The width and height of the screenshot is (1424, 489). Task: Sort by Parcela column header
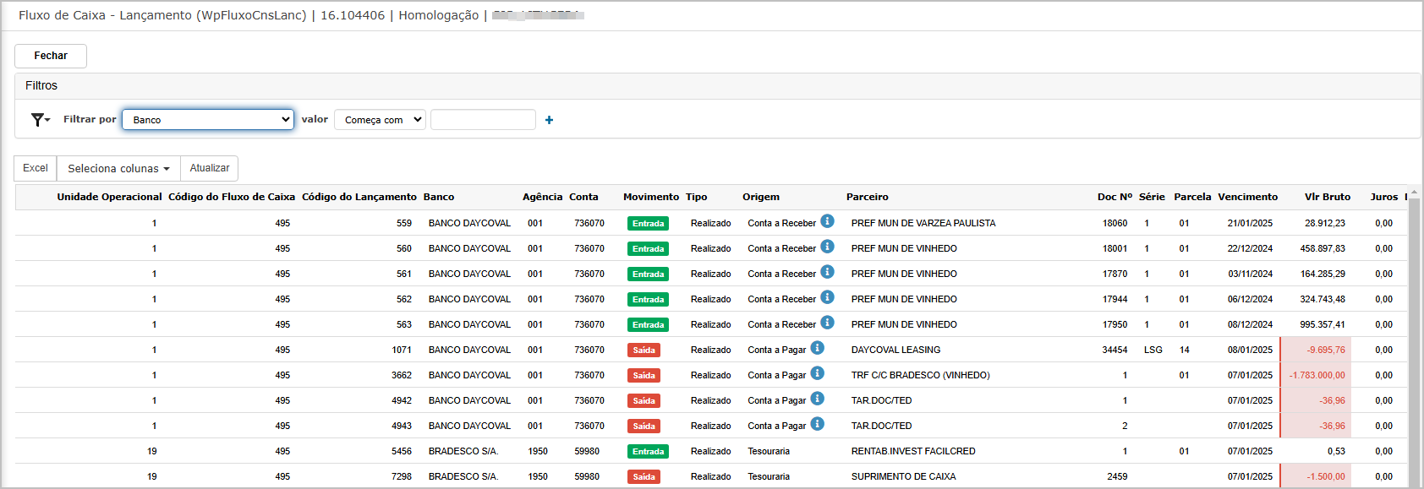[x=1192, y=197]
